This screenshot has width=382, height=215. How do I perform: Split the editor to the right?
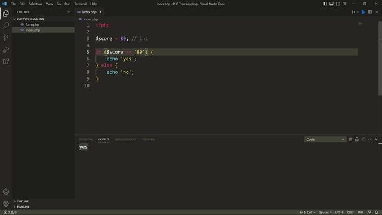[370, 12]
